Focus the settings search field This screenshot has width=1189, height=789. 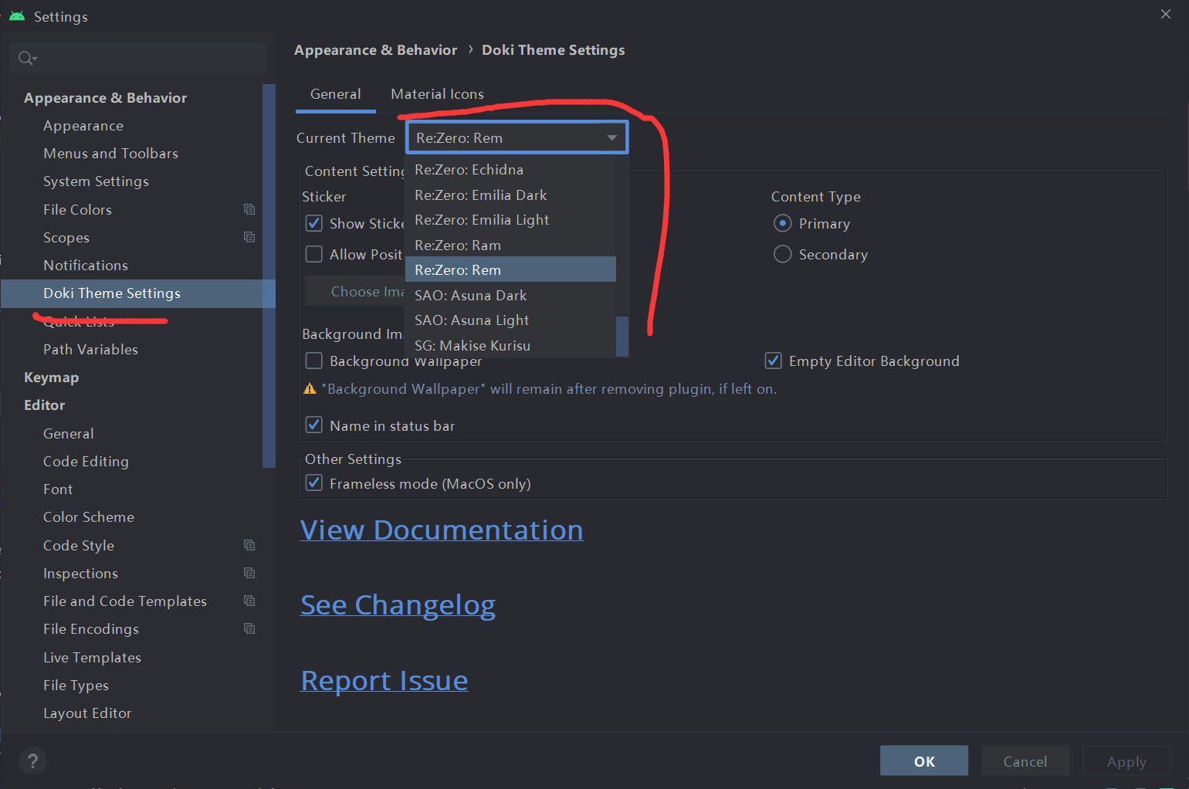[139, 58]
